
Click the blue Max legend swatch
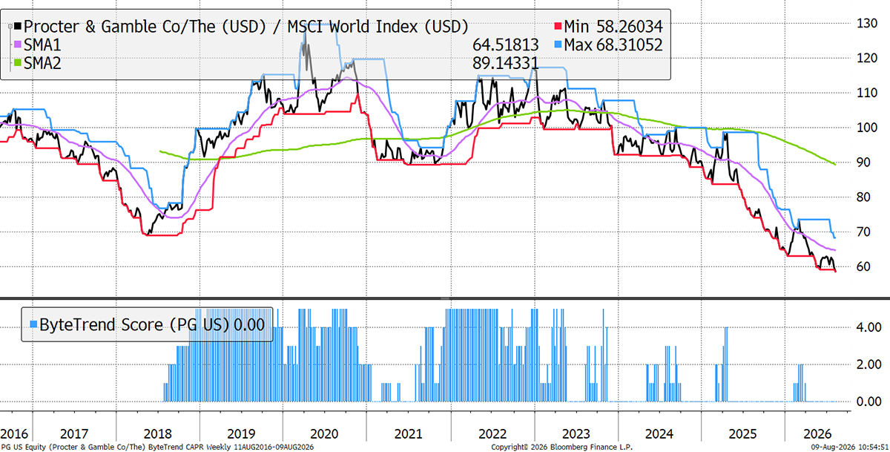557,45
